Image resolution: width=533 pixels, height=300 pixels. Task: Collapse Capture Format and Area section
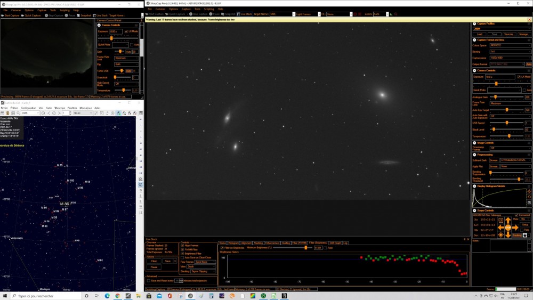[474, 40]
